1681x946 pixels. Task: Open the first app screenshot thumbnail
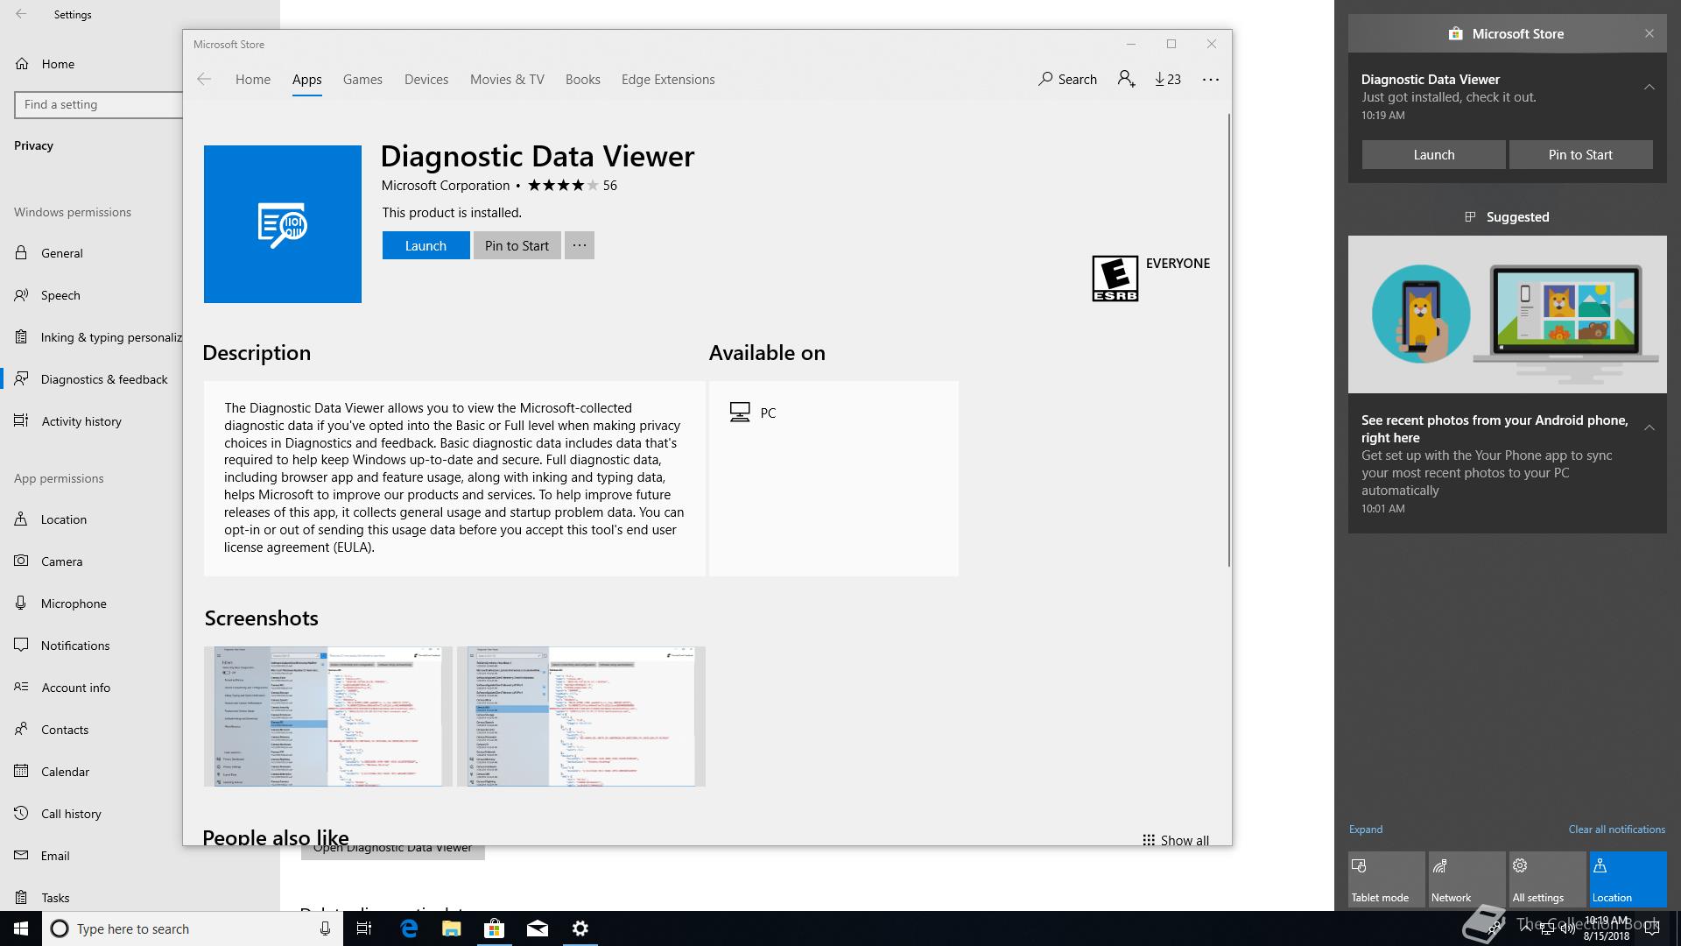[x=328, y=717]
